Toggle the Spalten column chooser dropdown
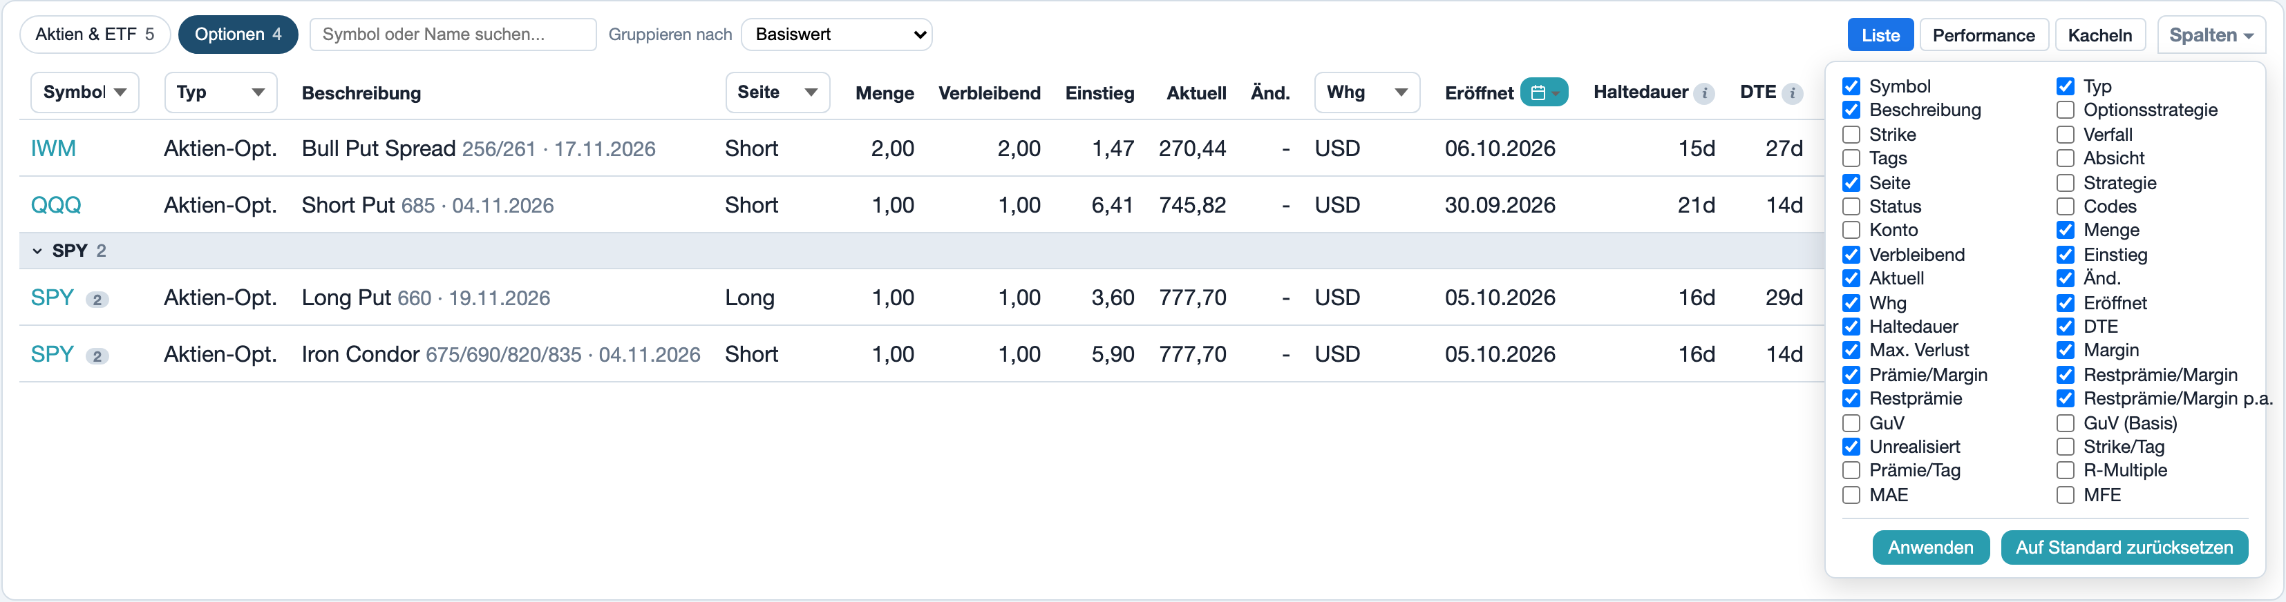2286x602 pixels. click(2211, 35)
